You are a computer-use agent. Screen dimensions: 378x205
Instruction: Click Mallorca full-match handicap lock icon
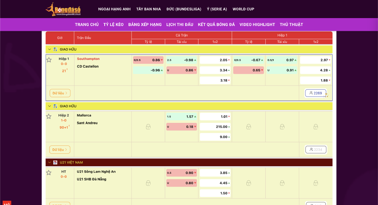pos(148,127)
